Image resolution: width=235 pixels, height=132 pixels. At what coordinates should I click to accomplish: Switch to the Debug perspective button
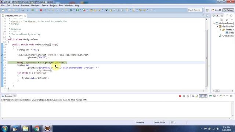tap(228, 10)
